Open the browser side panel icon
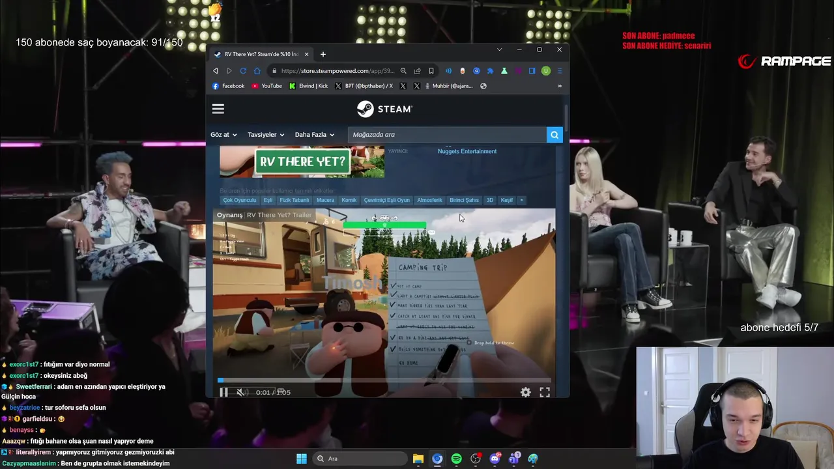Screen dimensions: 834x469 coord(532,71)
